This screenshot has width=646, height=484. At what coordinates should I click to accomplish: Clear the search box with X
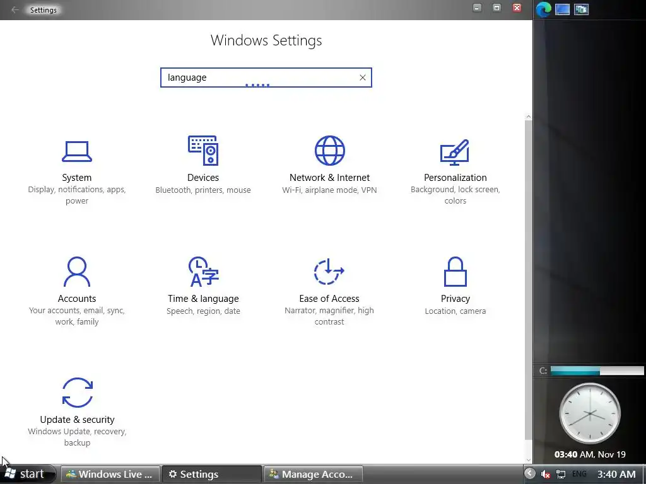[x=363, y=78]
